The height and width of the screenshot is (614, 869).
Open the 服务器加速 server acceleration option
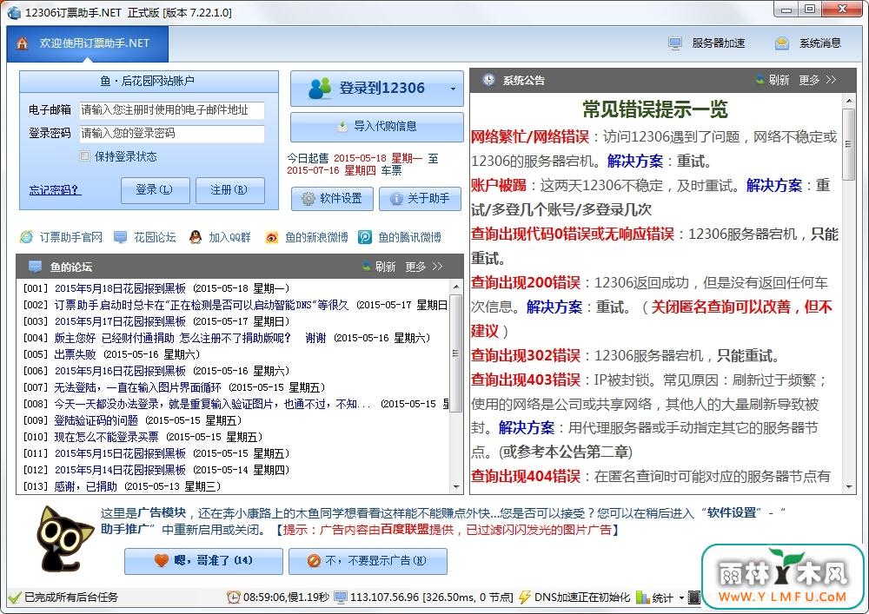[706, 43]
